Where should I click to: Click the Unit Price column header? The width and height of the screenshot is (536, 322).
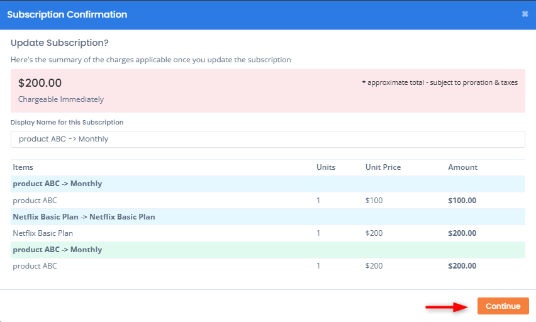tap(383, 167)
